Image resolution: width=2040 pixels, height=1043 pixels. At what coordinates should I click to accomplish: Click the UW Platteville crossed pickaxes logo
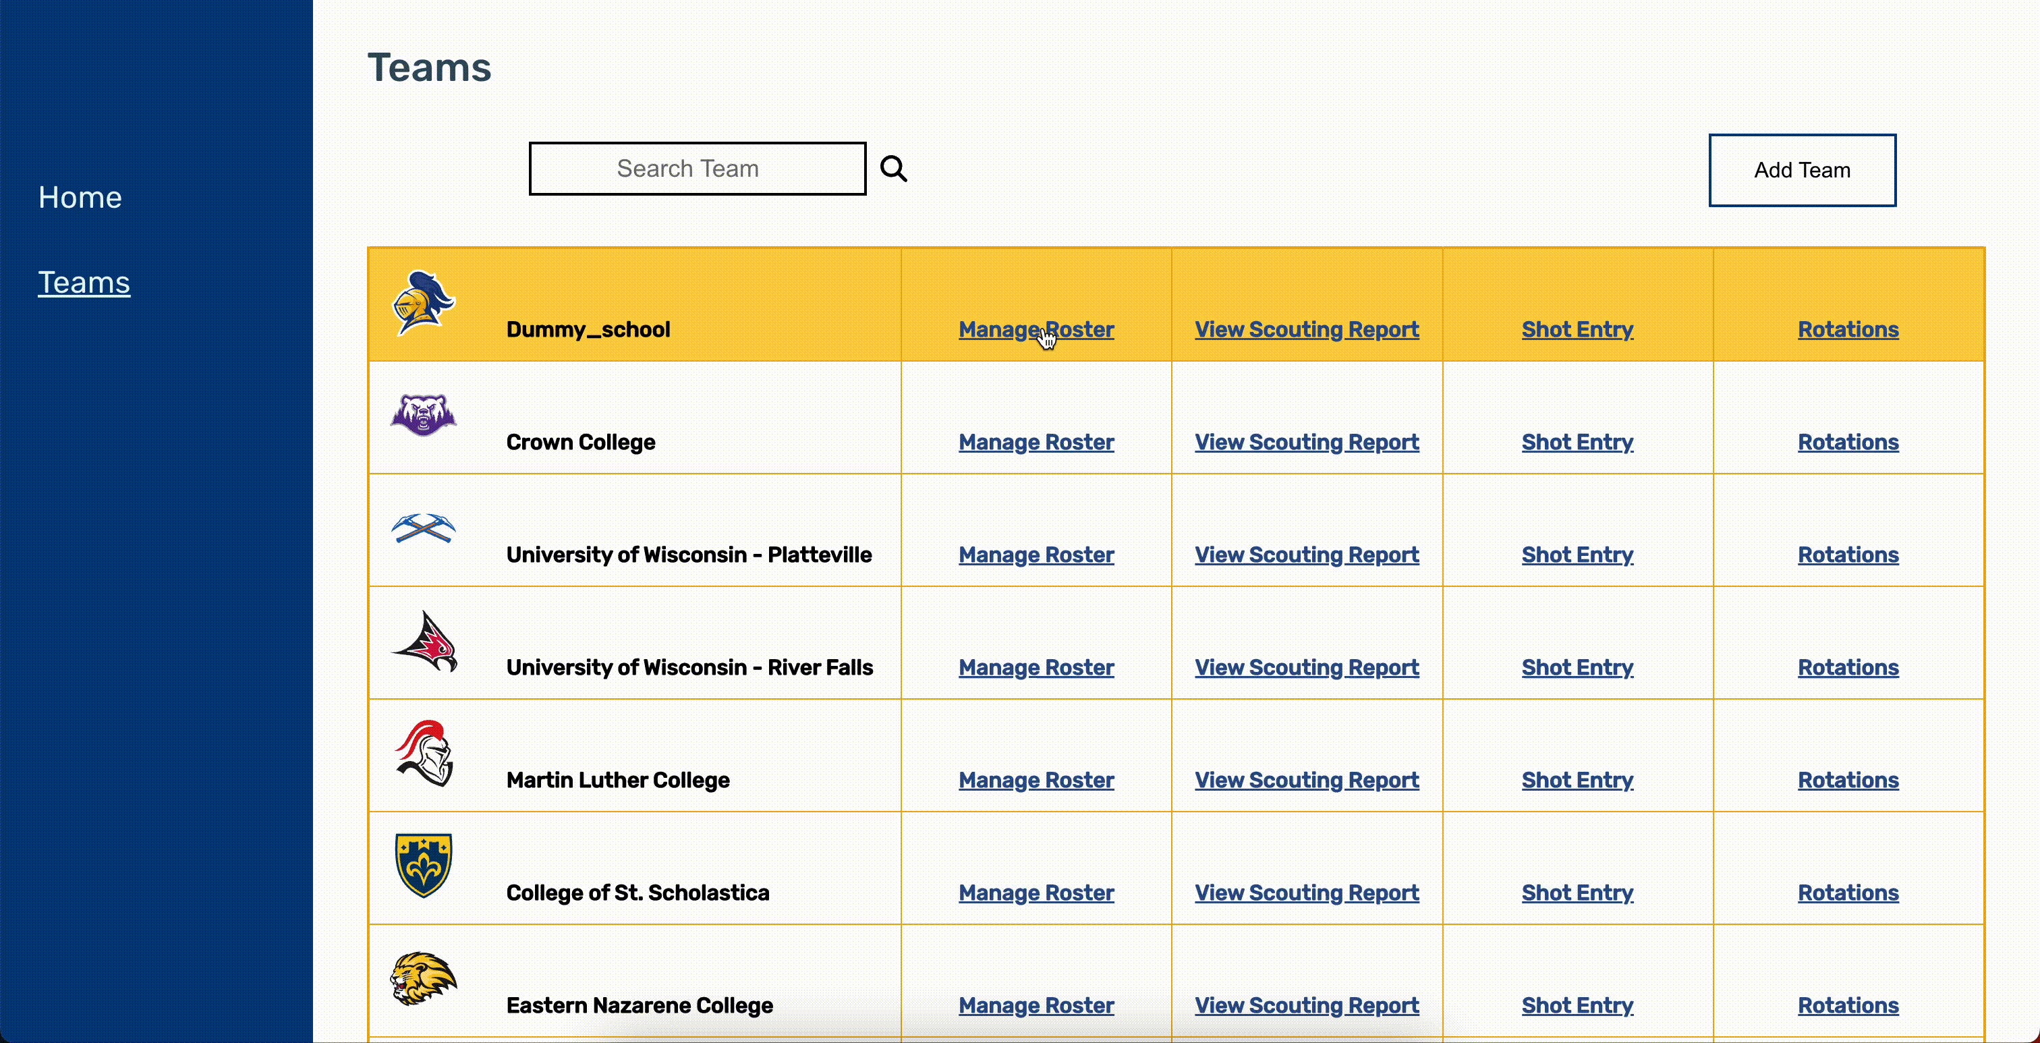click(424, 528)
